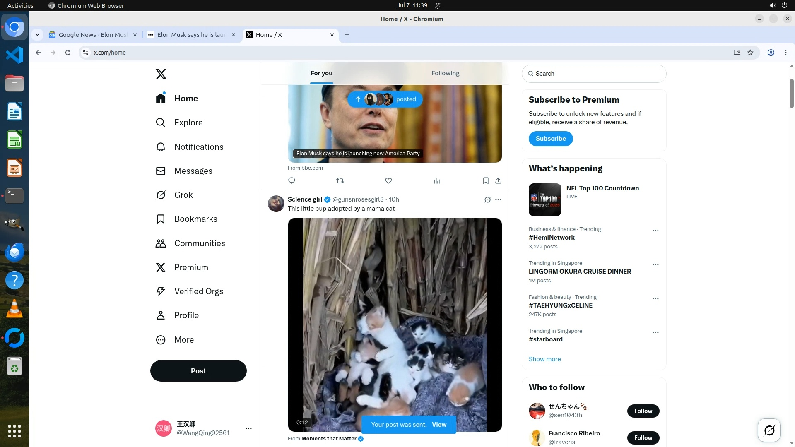Open floating Grok button at bottom right
795x447 pixels.
(769, 430)
